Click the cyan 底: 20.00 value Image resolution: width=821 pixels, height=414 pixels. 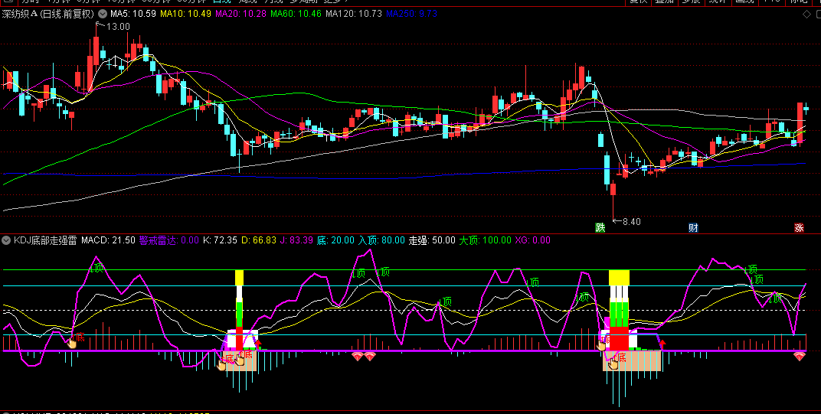pos(335,241)
